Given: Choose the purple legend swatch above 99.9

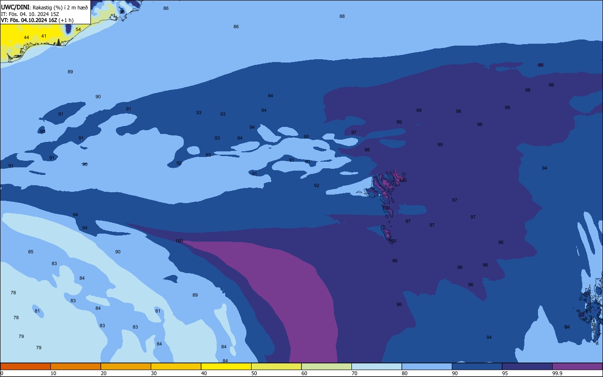Looking at the screenshot, I should click(577, 366).
